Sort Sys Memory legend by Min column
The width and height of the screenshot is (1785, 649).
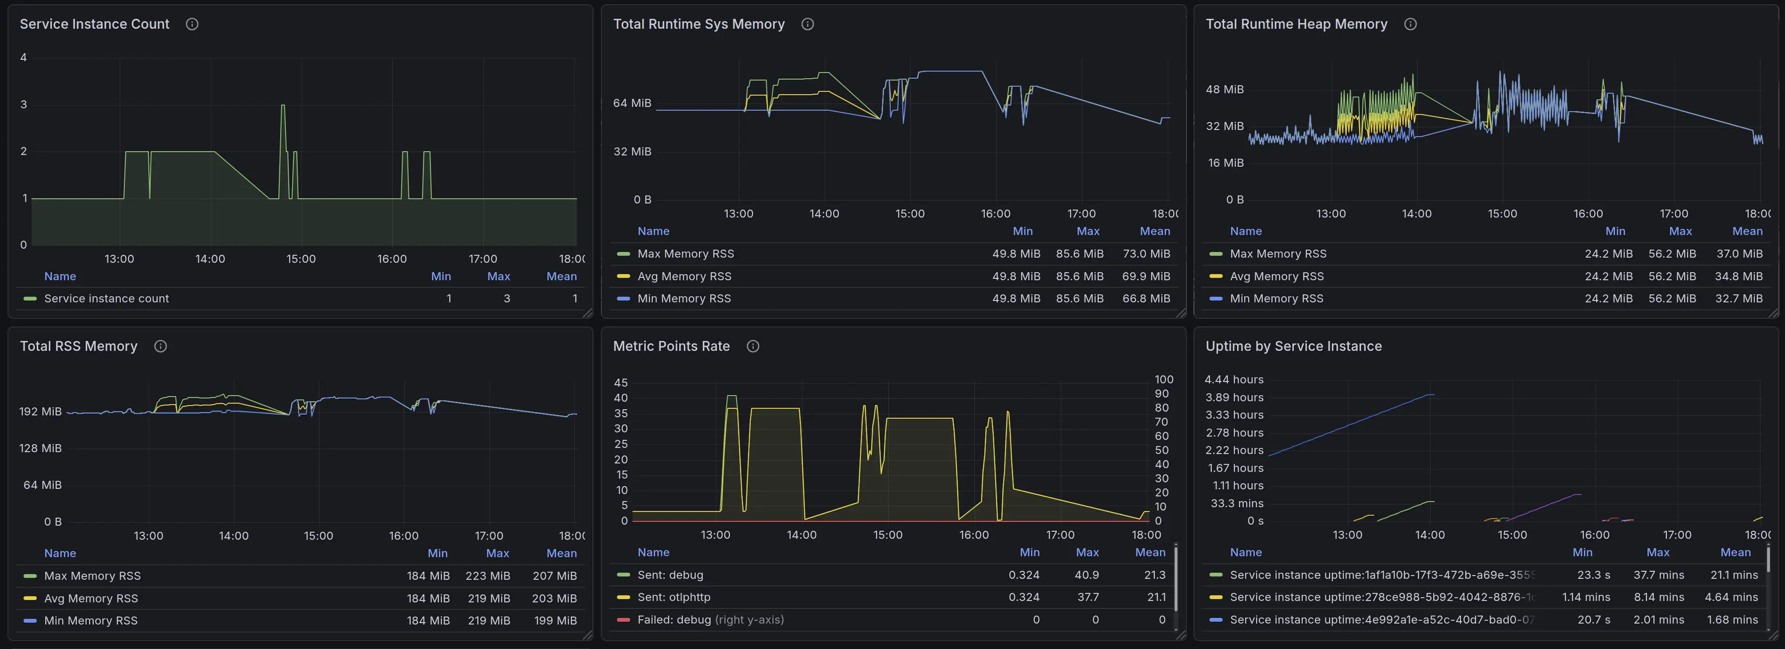click(1022, 231)
